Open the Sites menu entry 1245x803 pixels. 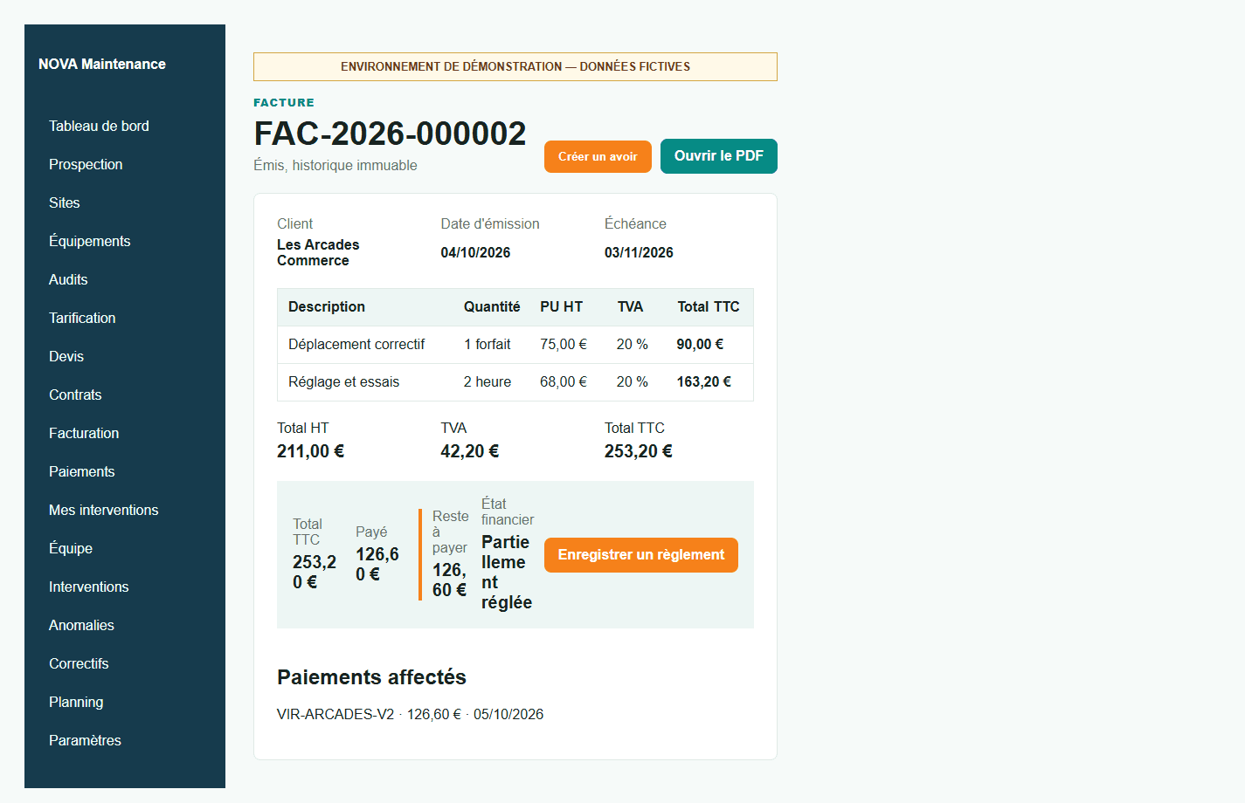pyautogui.click(x=65, y=202)
